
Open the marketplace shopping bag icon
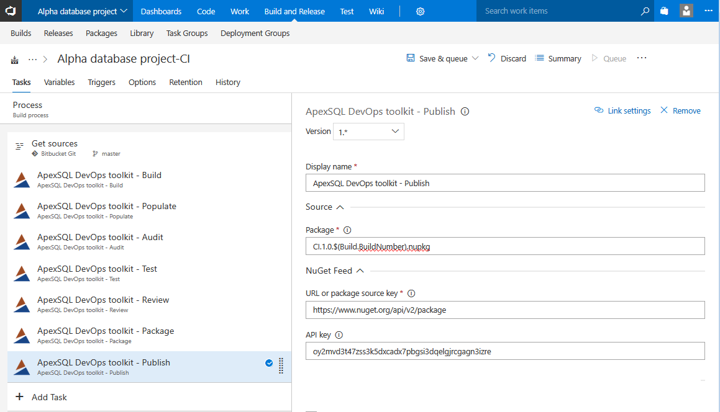tap(664, 11)
